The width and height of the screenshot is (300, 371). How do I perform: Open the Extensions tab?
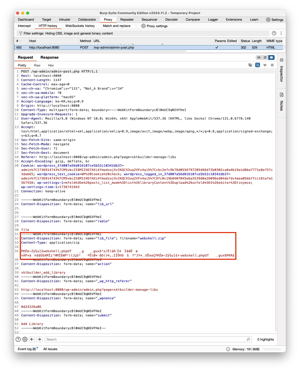coord(234,20)
